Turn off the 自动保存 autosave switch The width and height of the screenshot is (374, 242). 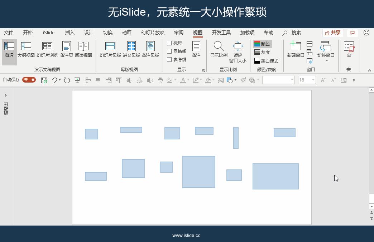[29, 80]
